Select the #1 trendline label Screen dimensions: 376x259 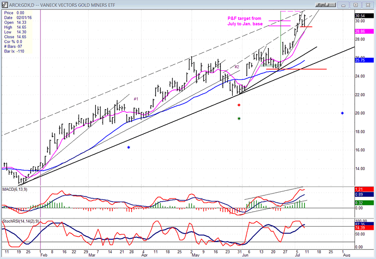coord(136,99)
